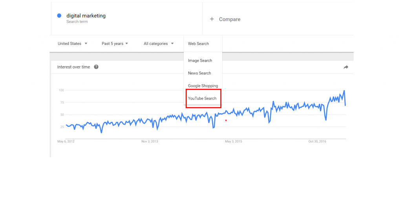The image size is (402, 197).
Task: Click the Nov 3, 2013 axis date
Action: point(150,142)
